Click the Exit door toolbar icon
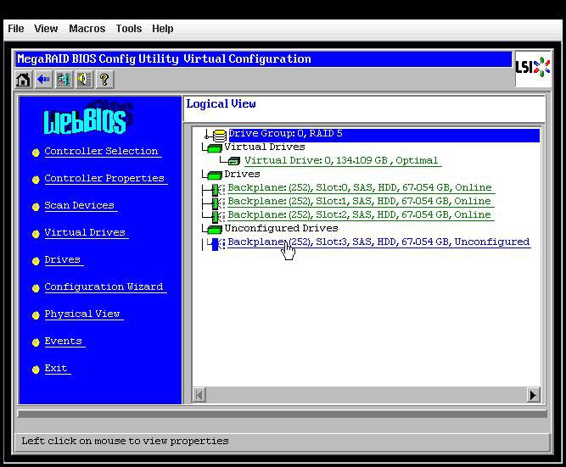566x467 pixels. click(x=64, y=80)
